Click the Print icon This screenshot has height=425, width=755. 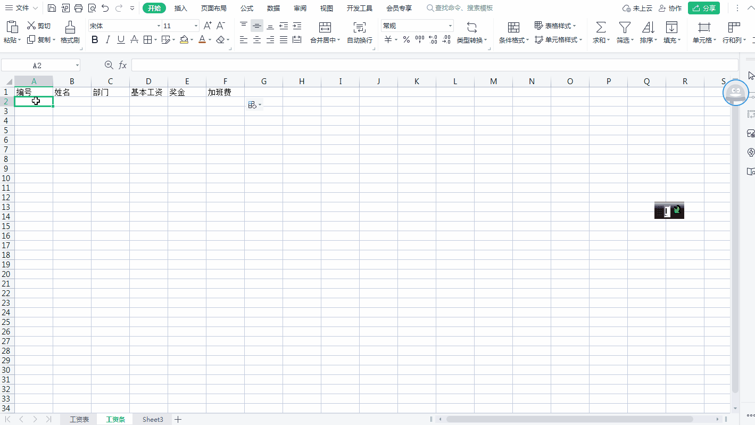click(79, 8)
